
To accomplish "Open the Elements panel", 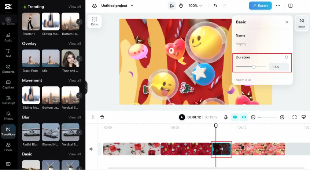I will 8,69.
